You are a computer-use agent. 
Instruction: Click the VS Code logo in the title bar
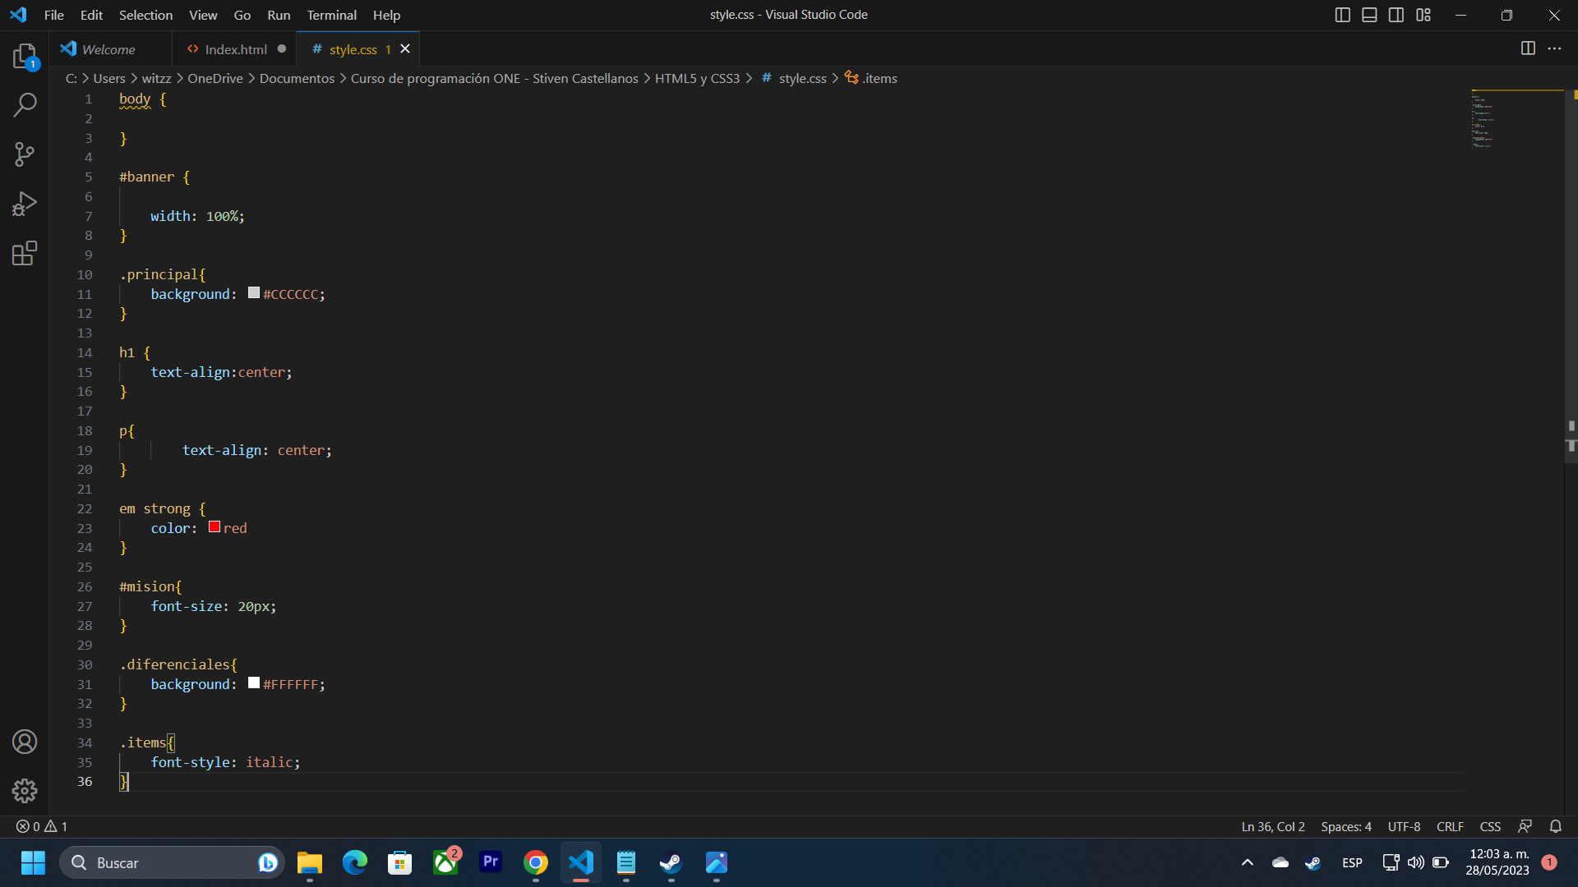coord(18,15)
